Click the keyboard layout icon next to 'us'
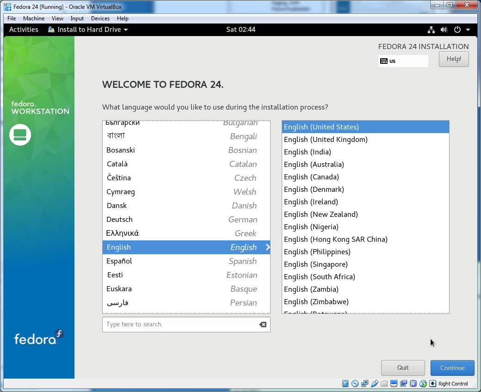This screenshot has height=392, width=481. 384,61
